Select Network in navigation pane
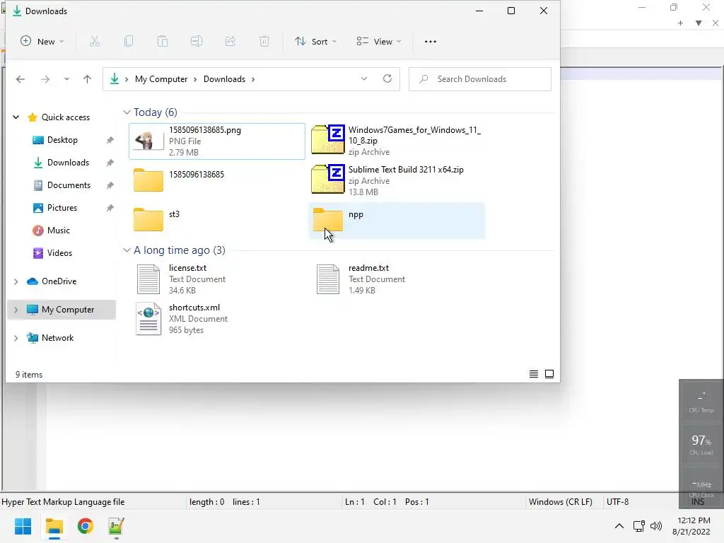The width and height of the screenshot is (724, 543). tap(57, 338)
